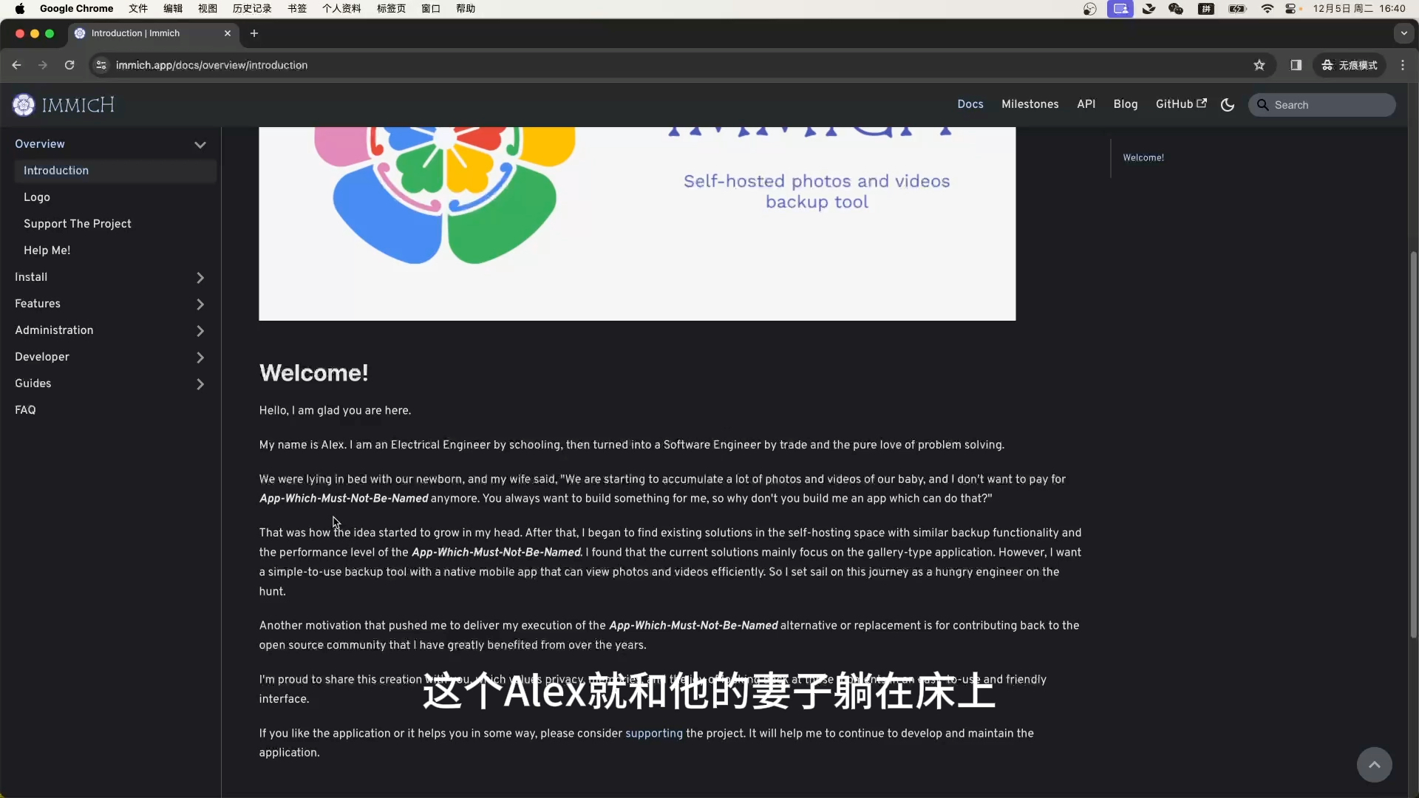Click the Immich logo icon
This screenshot has width=1419, height=798.
[x=24, y=104]
